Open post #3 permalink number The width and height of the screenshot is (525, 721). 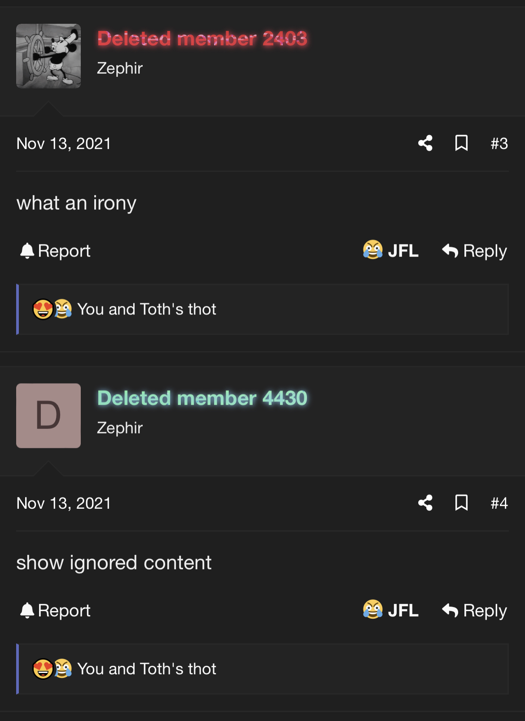[x=499, y=144]
